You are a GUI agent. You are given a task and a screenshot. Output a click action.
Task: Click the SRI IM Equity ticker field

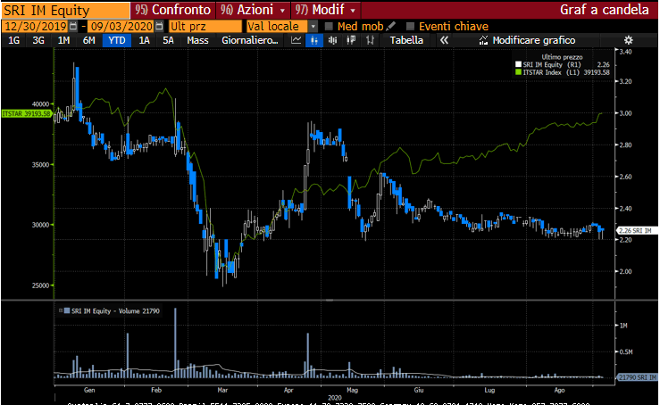coord(66,10)
